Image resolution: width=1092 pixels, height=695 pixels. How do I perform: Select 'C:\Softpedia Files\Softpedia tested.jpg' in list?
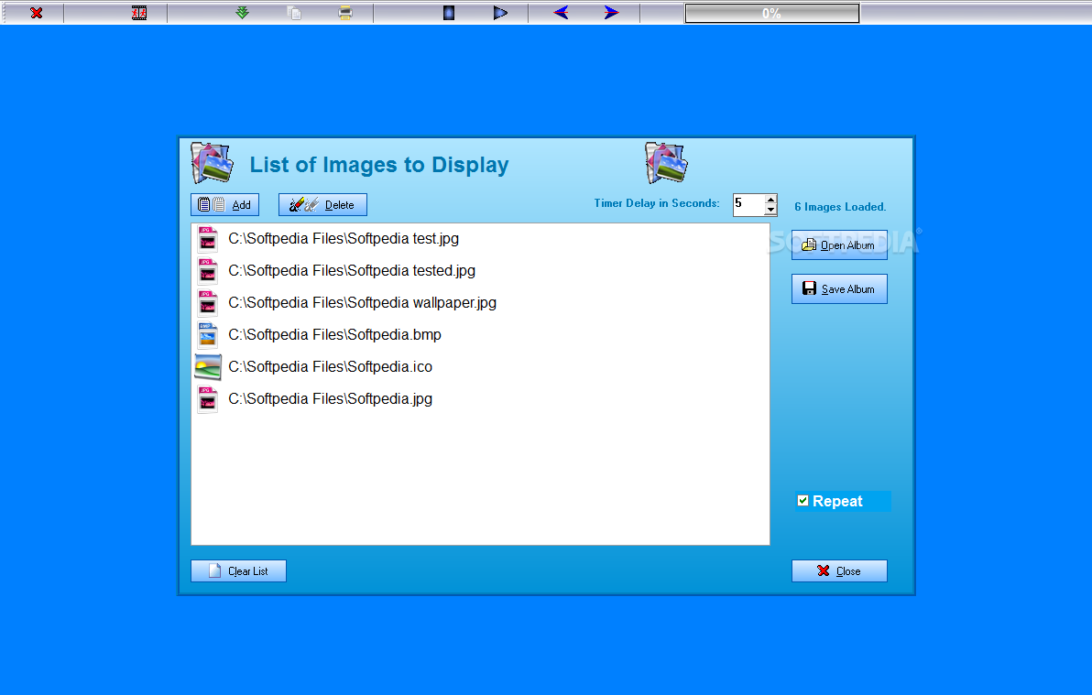pyautogui.click(x=352, y=271)
